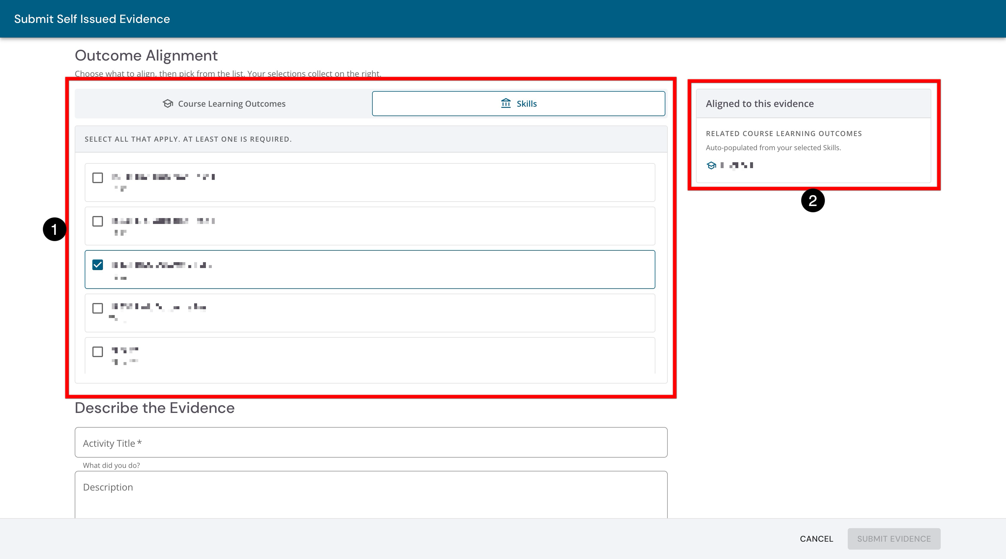The height and width of the screenshot is (559, 1006).
Task: Focus the Activity Title field
Action: click(371, 442)
